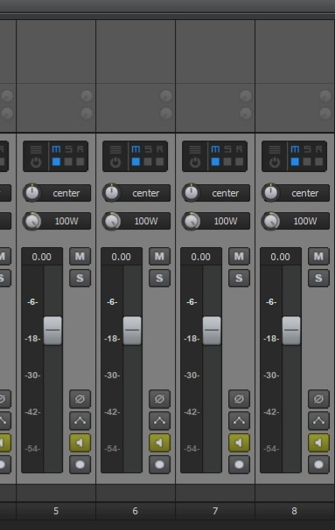Solo track 5 with the S button

(x=80, y=279)
